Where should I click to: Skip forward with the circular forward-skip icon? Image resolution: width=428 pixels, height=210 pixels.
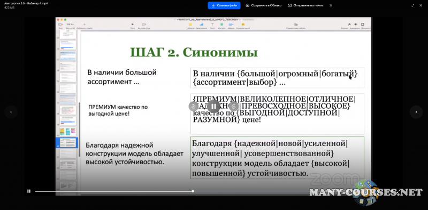coord(234,106)
